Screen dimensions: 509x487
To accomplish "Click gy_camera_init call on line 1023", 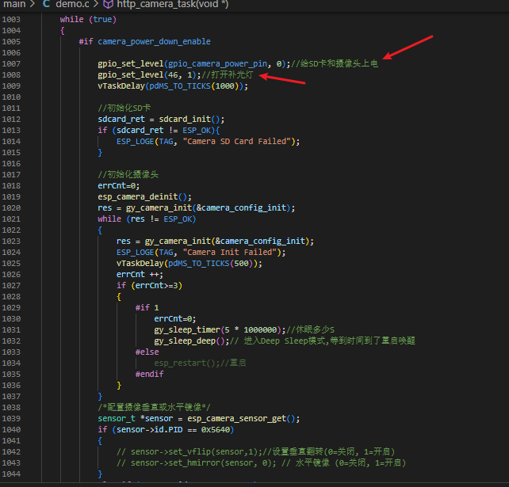I will coord(229,242).
